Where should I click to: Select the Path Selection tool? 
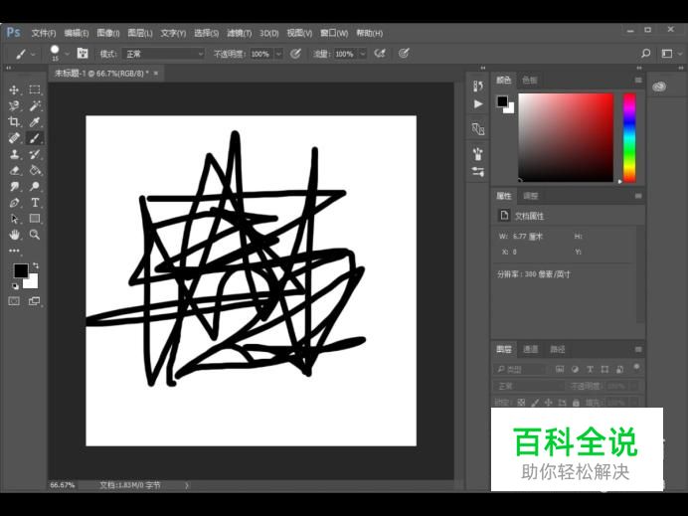pyautogui.click(x=14, y=219)
